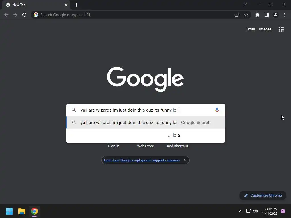Bookmark this tab with the star icon
Screen dimensions: 291x218
coord(246,15)
